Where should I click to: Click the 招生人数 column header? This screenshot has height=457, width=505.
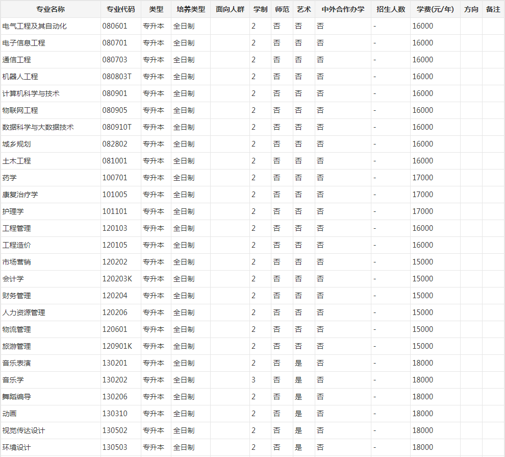(x=391, y=9)
